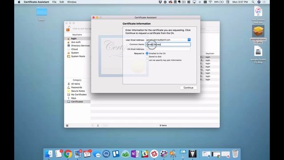Select the Emailed to the CA option
The width and height of the screenshot is (284, 160).
point(147,53)
